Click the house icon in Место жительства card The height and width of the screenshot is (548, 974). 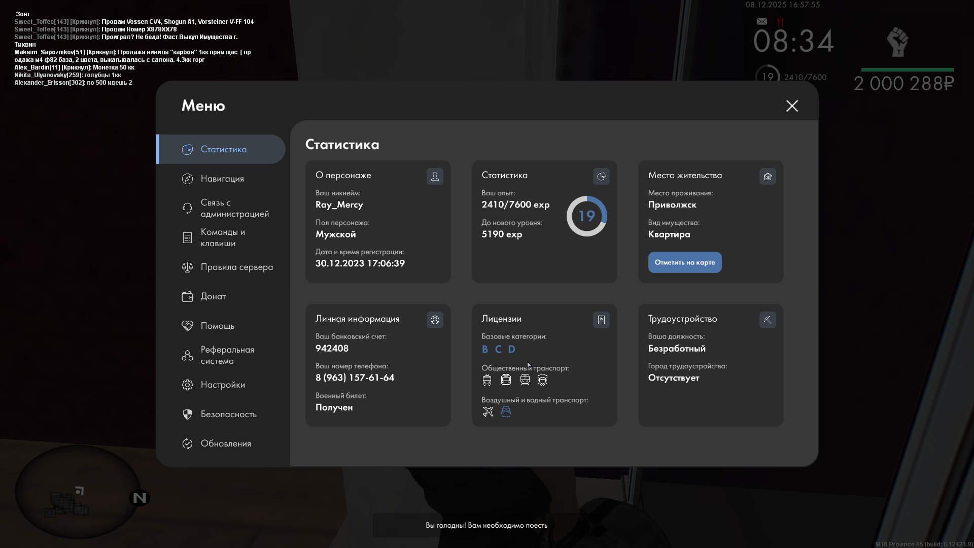point(768,176)
